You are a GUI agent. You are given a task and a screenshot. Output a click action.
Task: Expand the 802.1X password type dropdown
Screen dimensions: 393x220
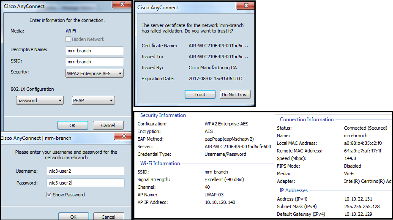point(40,100)
